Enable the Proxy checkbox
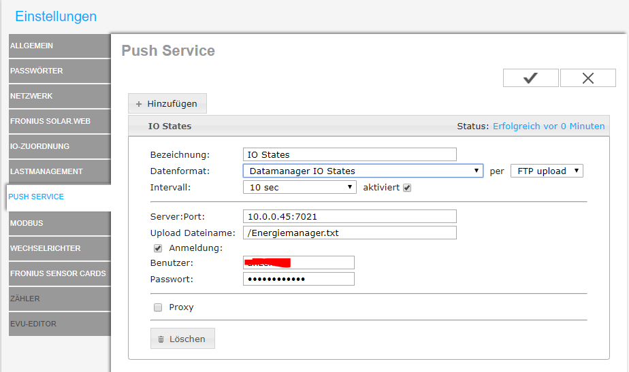 coord(158,307)
